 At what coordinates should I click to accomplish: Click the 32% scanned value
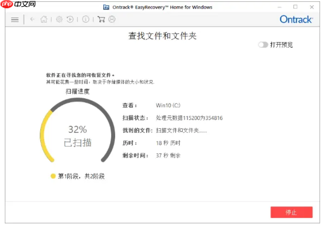tap(77, 130)
